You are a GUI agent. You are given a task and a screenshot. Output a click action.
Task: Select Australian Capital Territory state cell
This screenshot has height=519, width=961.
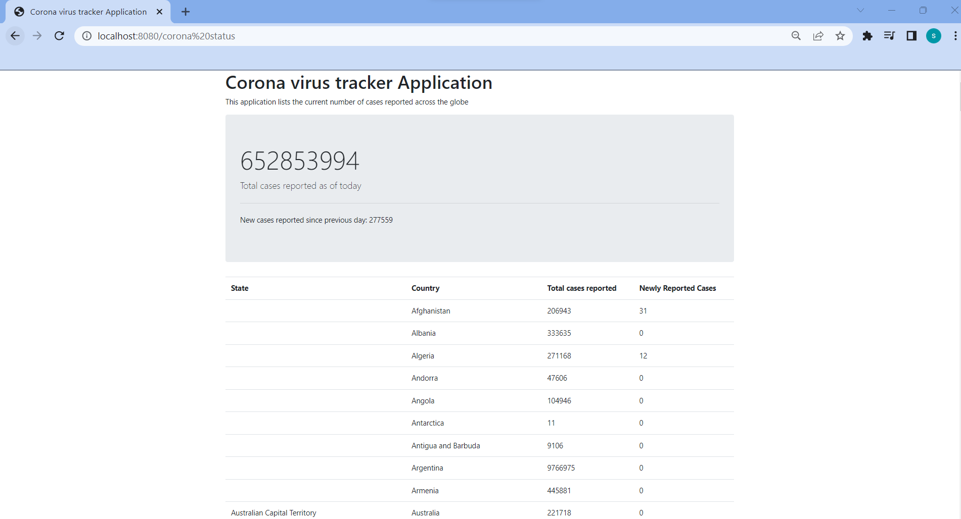click(x=273, y=513)
